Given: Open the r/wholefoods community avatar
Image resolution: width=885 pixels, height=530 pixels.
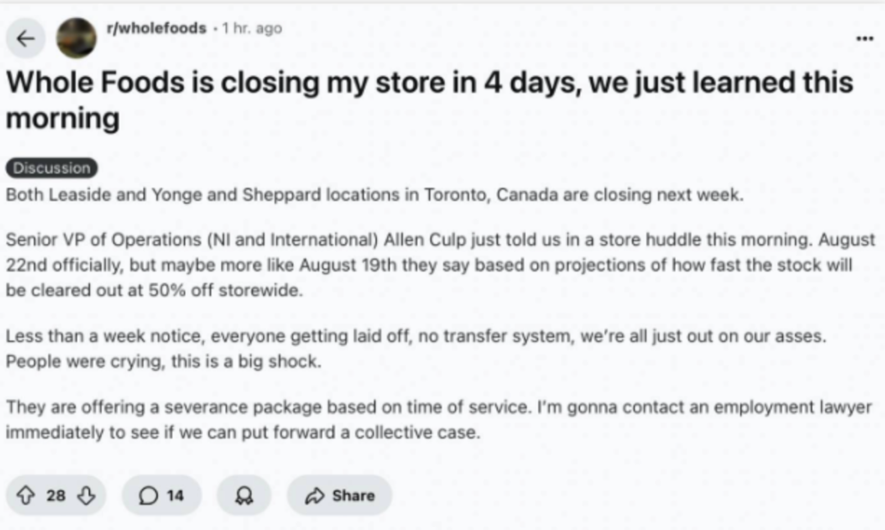Looking at the screenshot, I should point(76,38).
